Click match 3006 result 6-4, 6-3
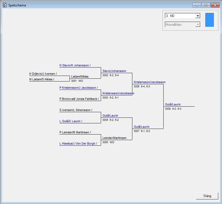 (x=142, y=87)
